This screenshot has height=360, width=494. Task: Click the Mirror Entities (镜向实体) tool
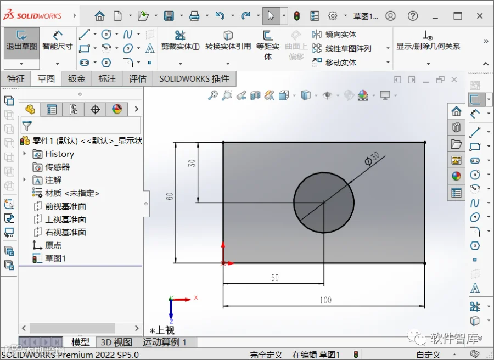334,35
